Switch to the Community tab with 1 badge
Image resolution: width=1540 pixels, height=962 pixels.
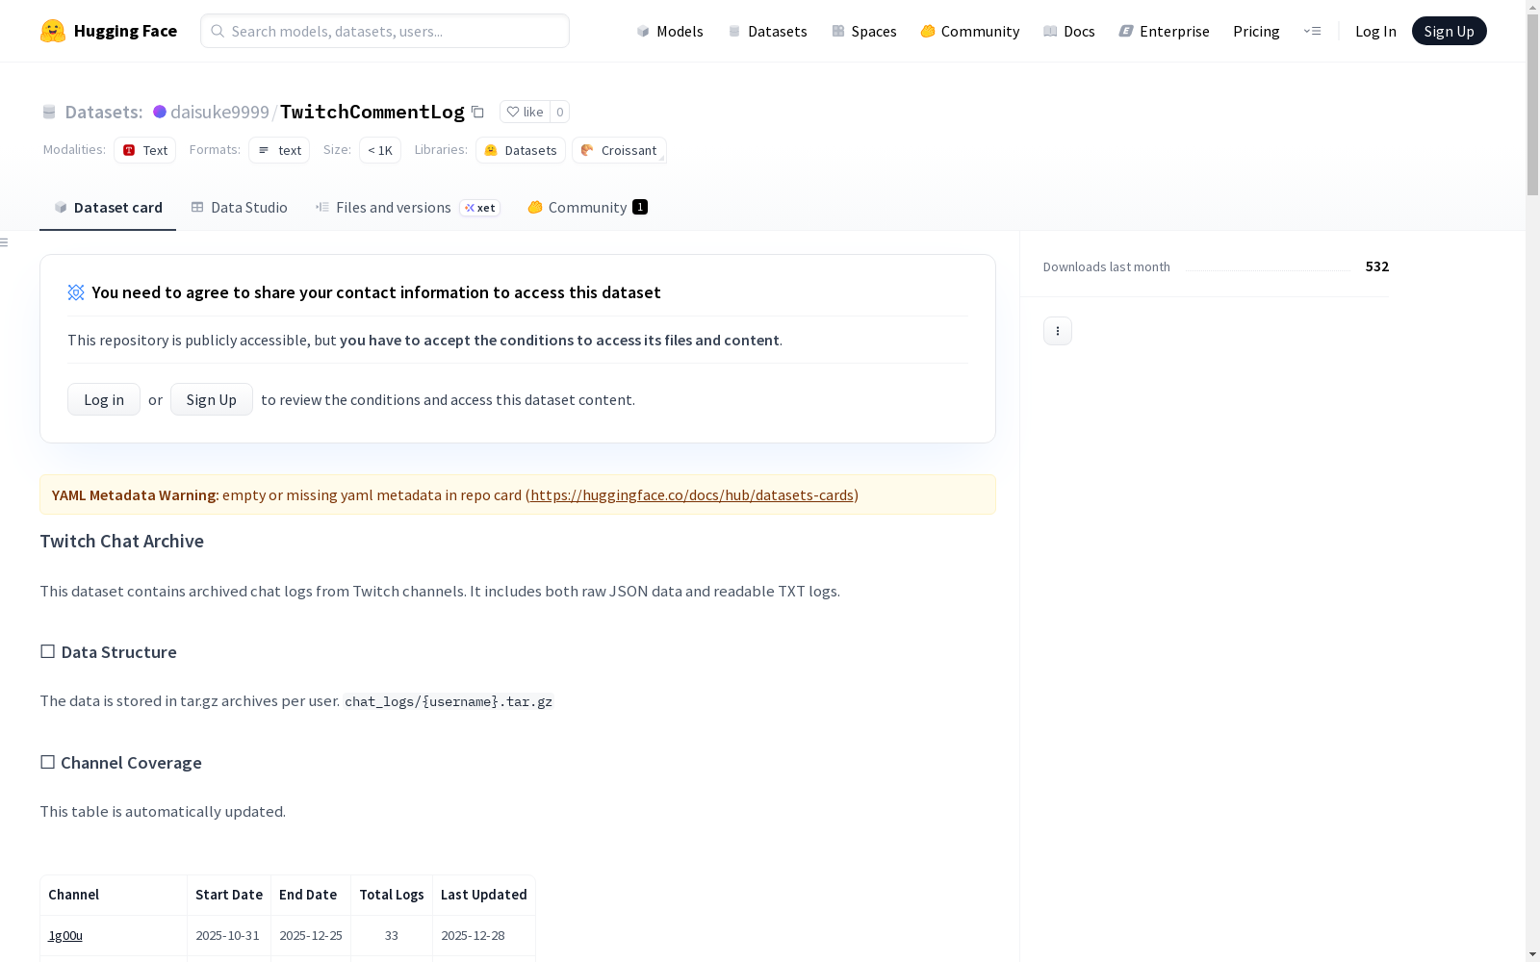[x=587, y=207]
